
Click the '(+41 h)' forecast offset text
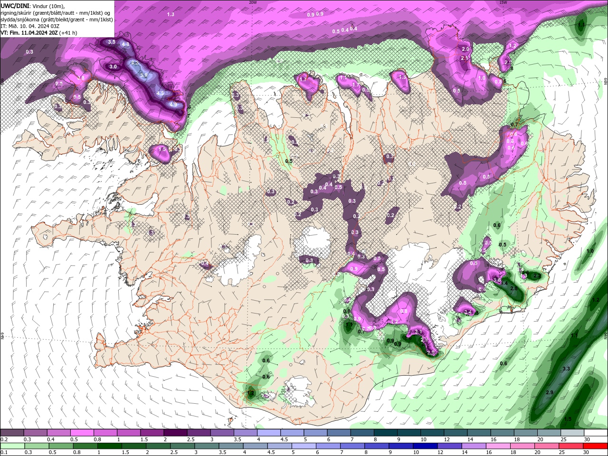point(68,33)
